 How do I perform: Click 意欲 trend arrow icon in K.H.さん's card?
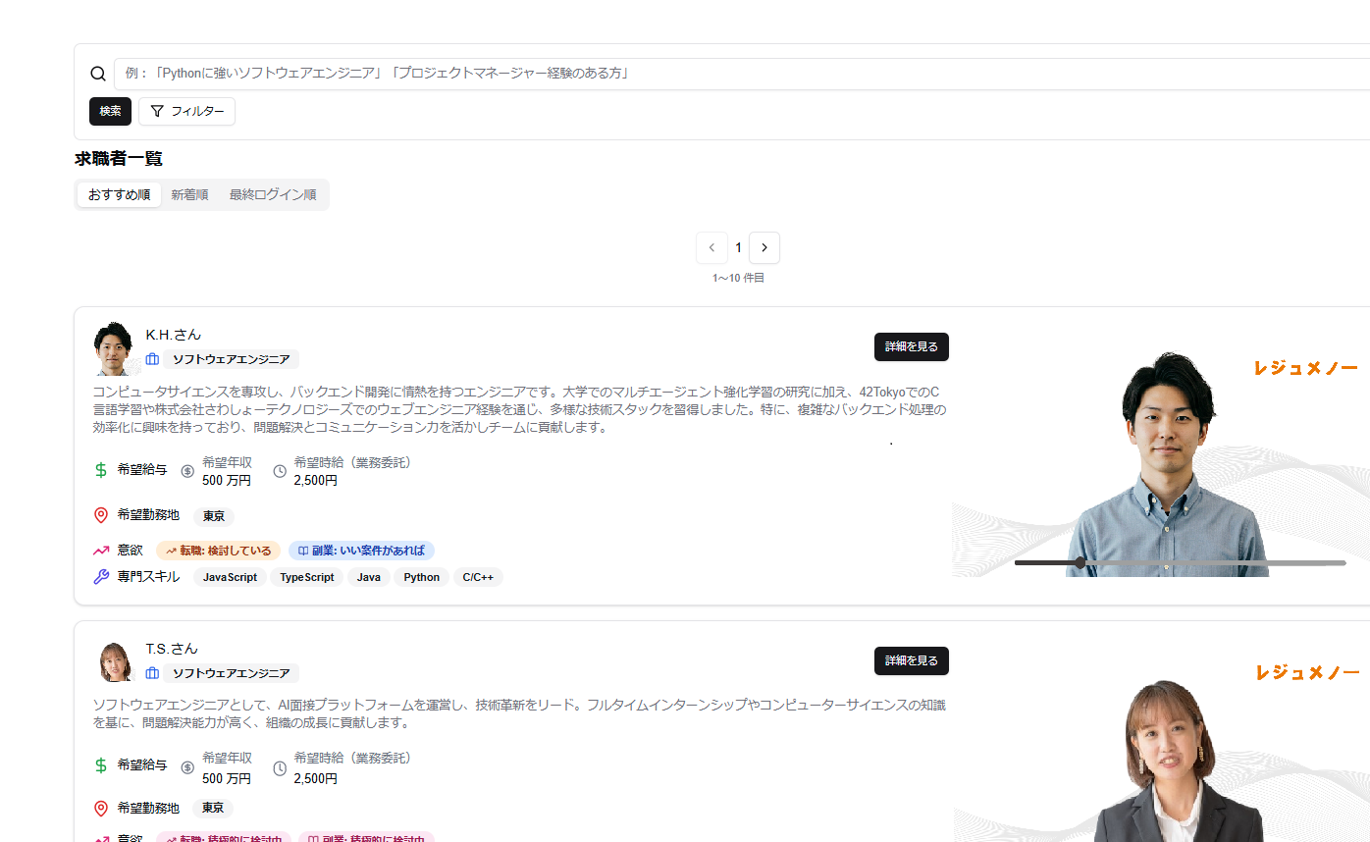[100, 550]
